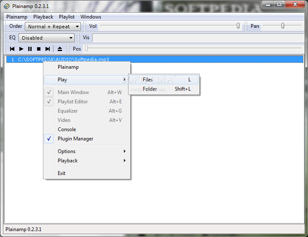This screenshot has width=308, height=237.
Task: Click the Plainamp 0.2.3.1 status bar text
Action: click(x=23, y=229)
